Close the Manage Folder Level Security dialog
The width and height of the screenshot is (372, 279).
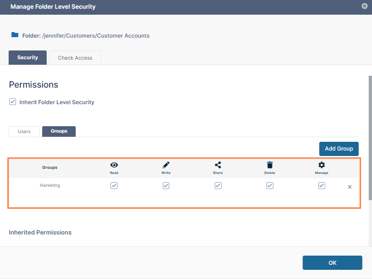(x=364, y=6)
